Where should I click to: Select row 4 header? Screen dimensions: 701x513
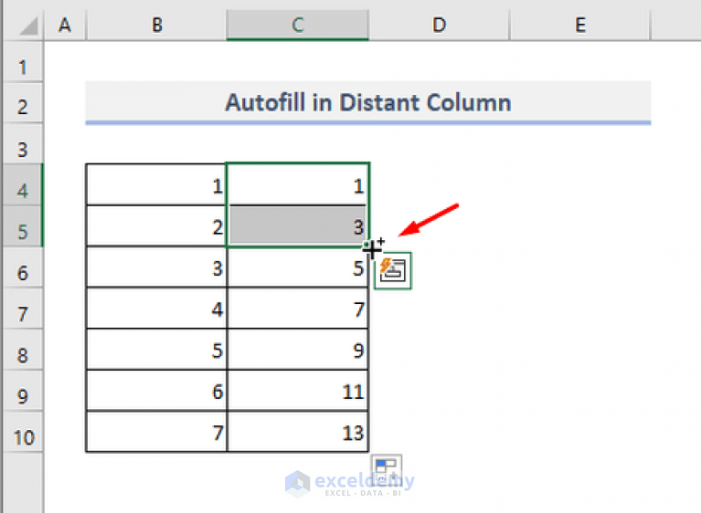click(22, 184)
